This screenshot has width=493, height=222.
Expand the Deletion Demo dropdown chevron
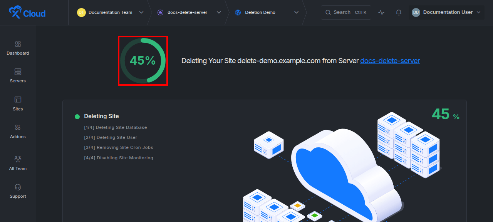[x=296, y=12]
